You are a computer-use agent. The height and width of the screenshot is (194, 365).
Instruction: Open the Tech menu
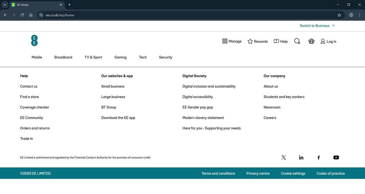click(x=143, y=57)
